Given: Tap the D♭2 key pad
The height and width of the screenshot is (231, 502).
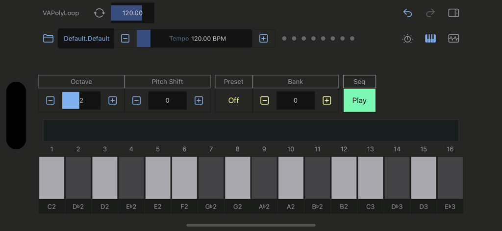Looking at the screenshot, I should (x=78, y=178).
